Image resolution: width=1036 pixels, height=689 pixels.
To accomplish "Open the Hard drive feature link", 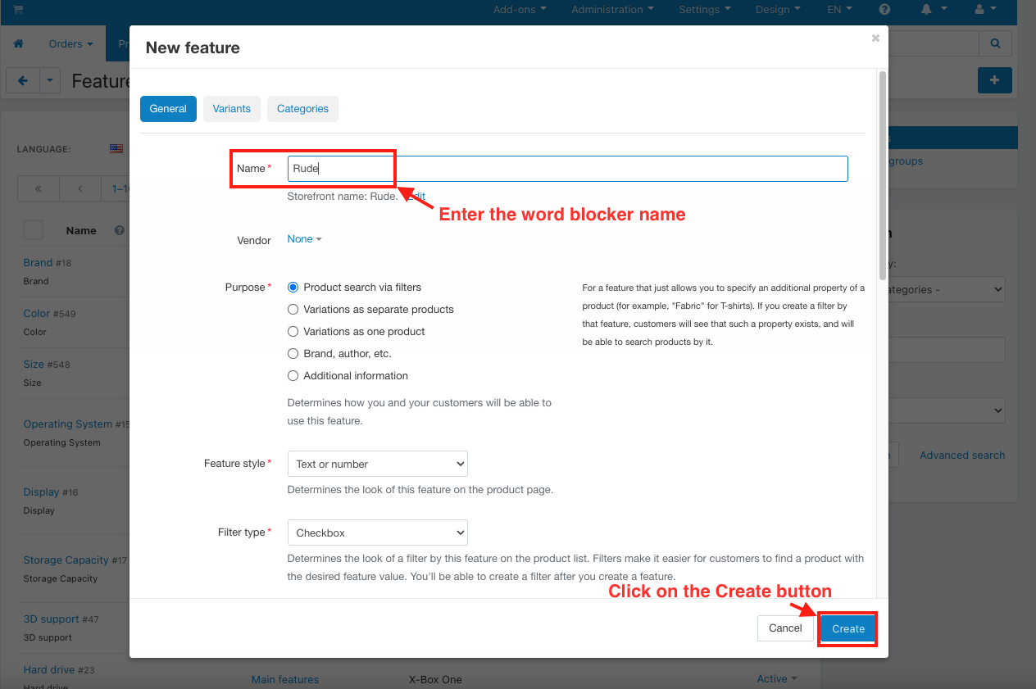I will 49,670.
